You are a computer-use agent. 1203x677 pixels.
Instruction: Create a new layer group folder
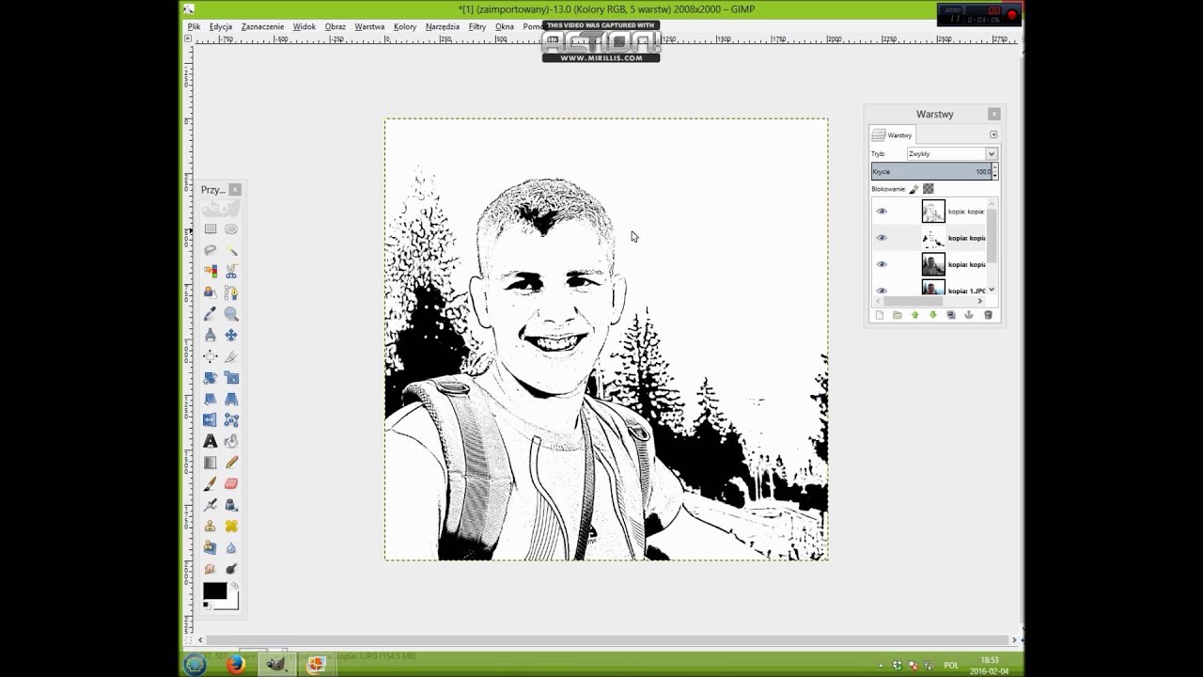pos(898,315)
